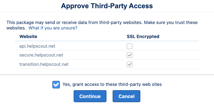Toggle SSL checkbox for transition.helpscout.net
This screenshot has width=214, height=108.
click(x=130, y=64)
